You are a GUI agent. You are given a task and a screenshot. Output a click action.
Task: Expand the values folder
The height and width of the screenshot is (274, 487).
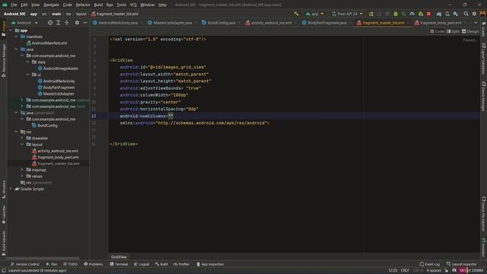pyautogui.click(x=22, y=176)
